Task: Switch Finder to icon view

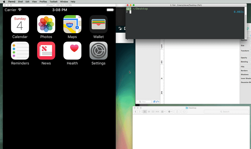Action: (145, 112)
